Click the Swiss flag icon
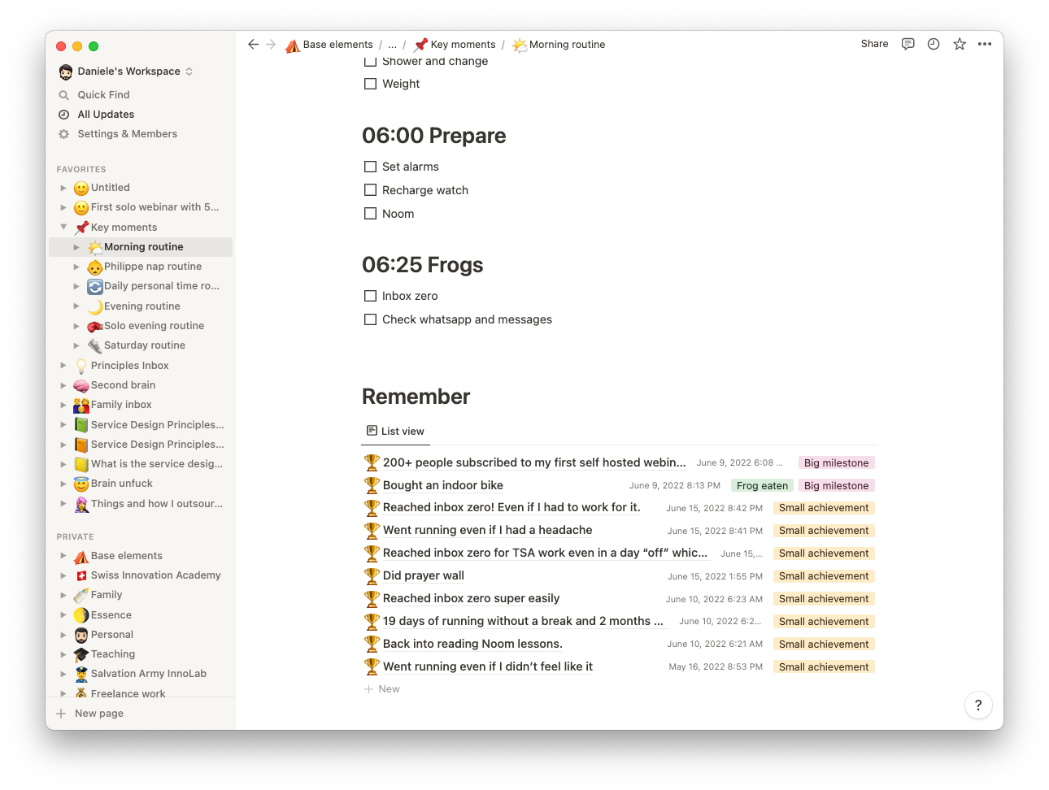 click(x=81, y=575)
